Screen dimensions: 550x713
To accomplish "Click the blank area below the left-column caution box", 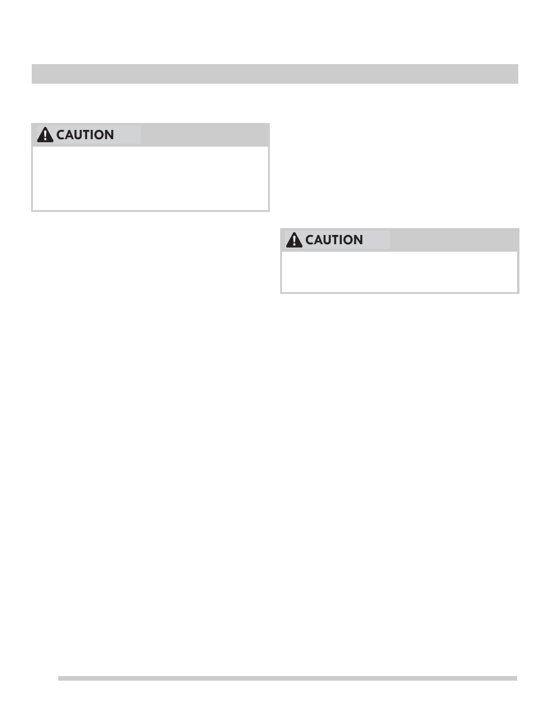I will [150, 439].
